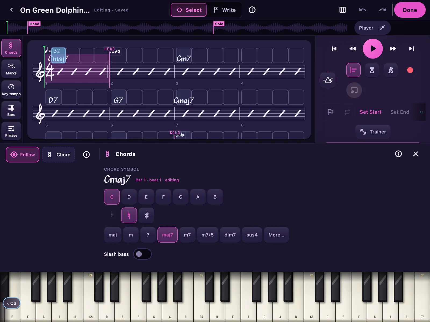Open the info icon beside Write
Screen dimensions: 430x322
[x=252, y=10]
